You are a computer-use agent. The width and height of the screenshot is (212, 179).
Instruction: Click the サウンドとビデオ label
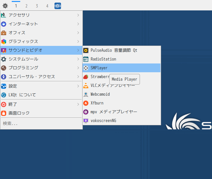pos(25,50)
